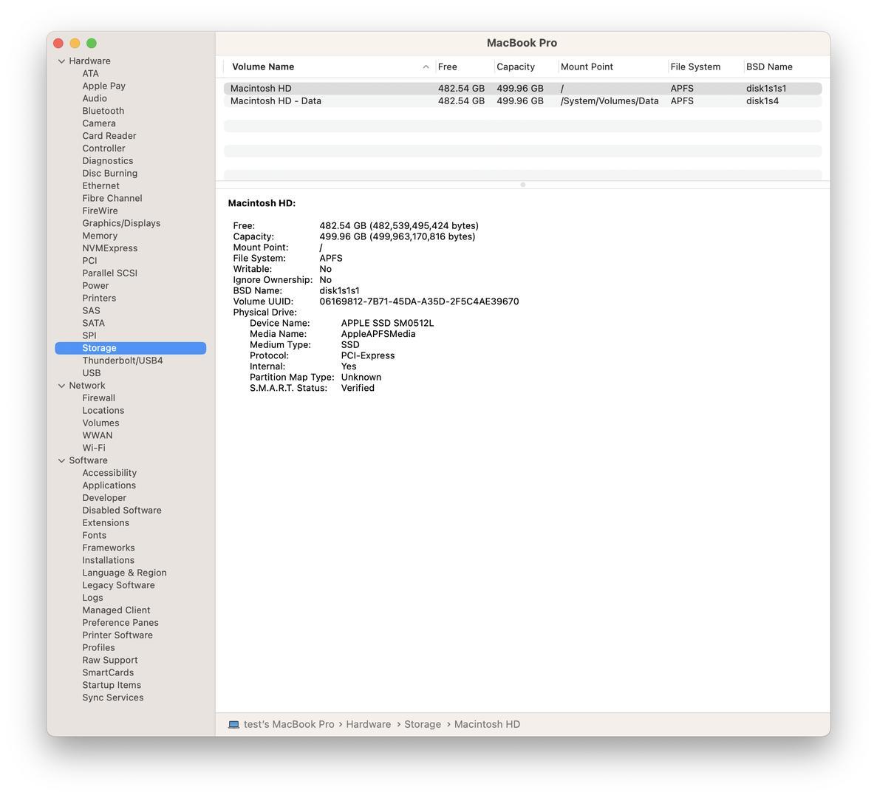Show Bluetooth information

click(103, 111)
